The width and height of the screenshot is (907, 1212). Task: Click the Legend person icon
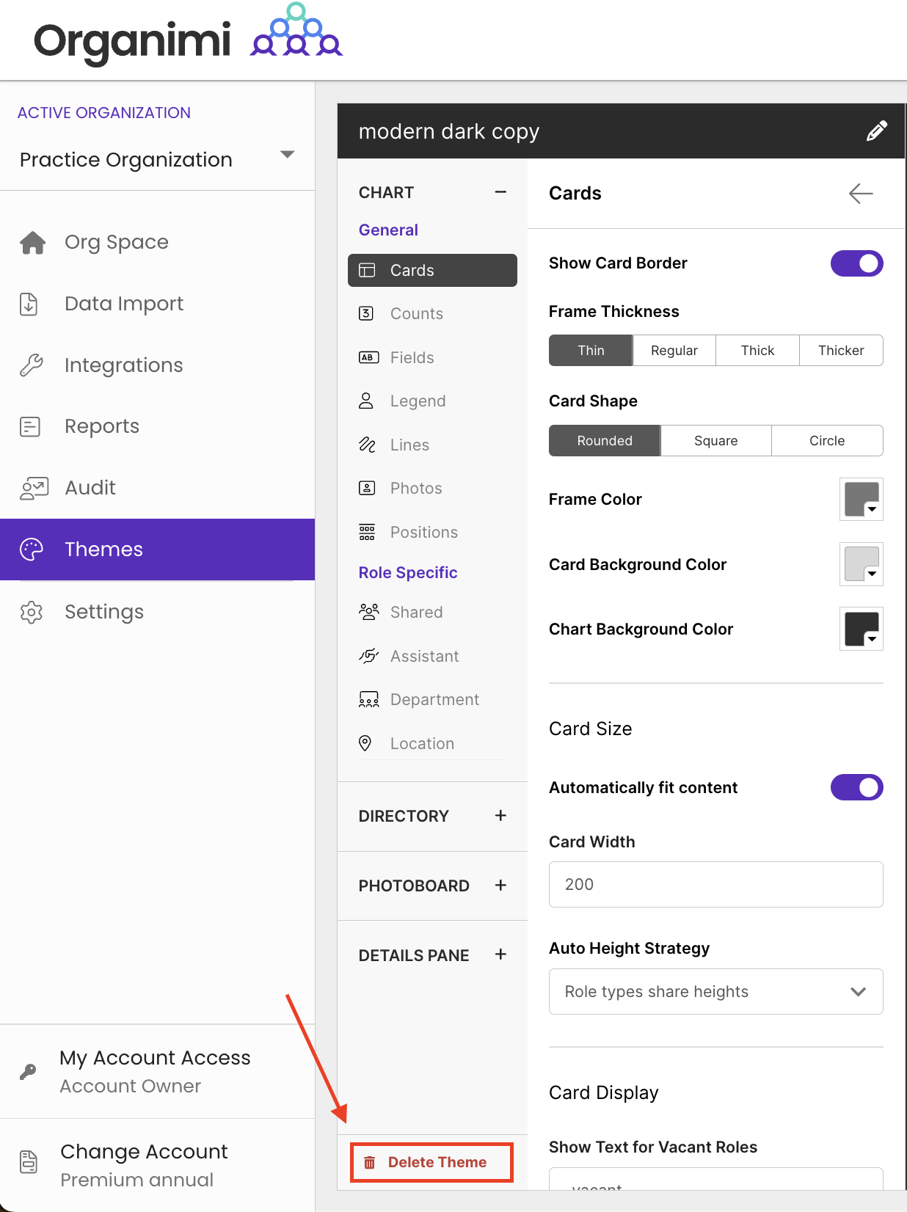pyautogui.click(x=366, y=401)
